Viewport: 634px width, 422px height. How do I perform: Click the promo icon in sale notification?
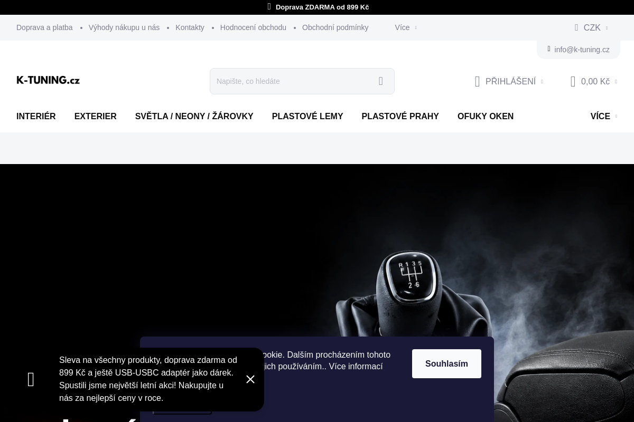click(x=31, y=379)
